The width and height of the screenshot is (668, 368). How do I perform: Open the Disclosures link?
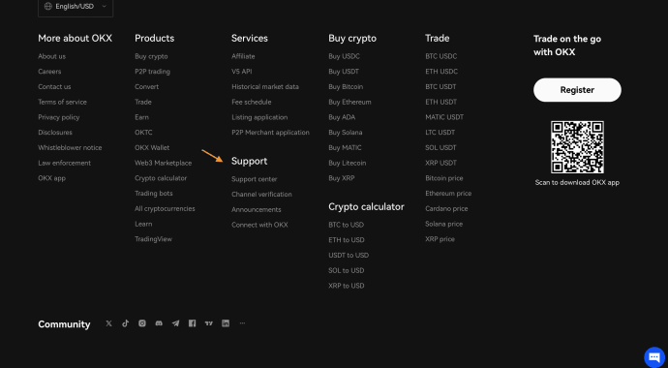click(55, 133)
